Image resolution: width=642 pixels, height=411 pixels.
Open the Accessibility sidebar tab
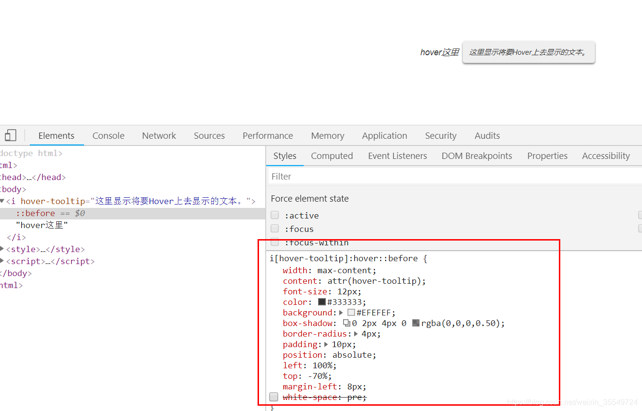point(606,156)
